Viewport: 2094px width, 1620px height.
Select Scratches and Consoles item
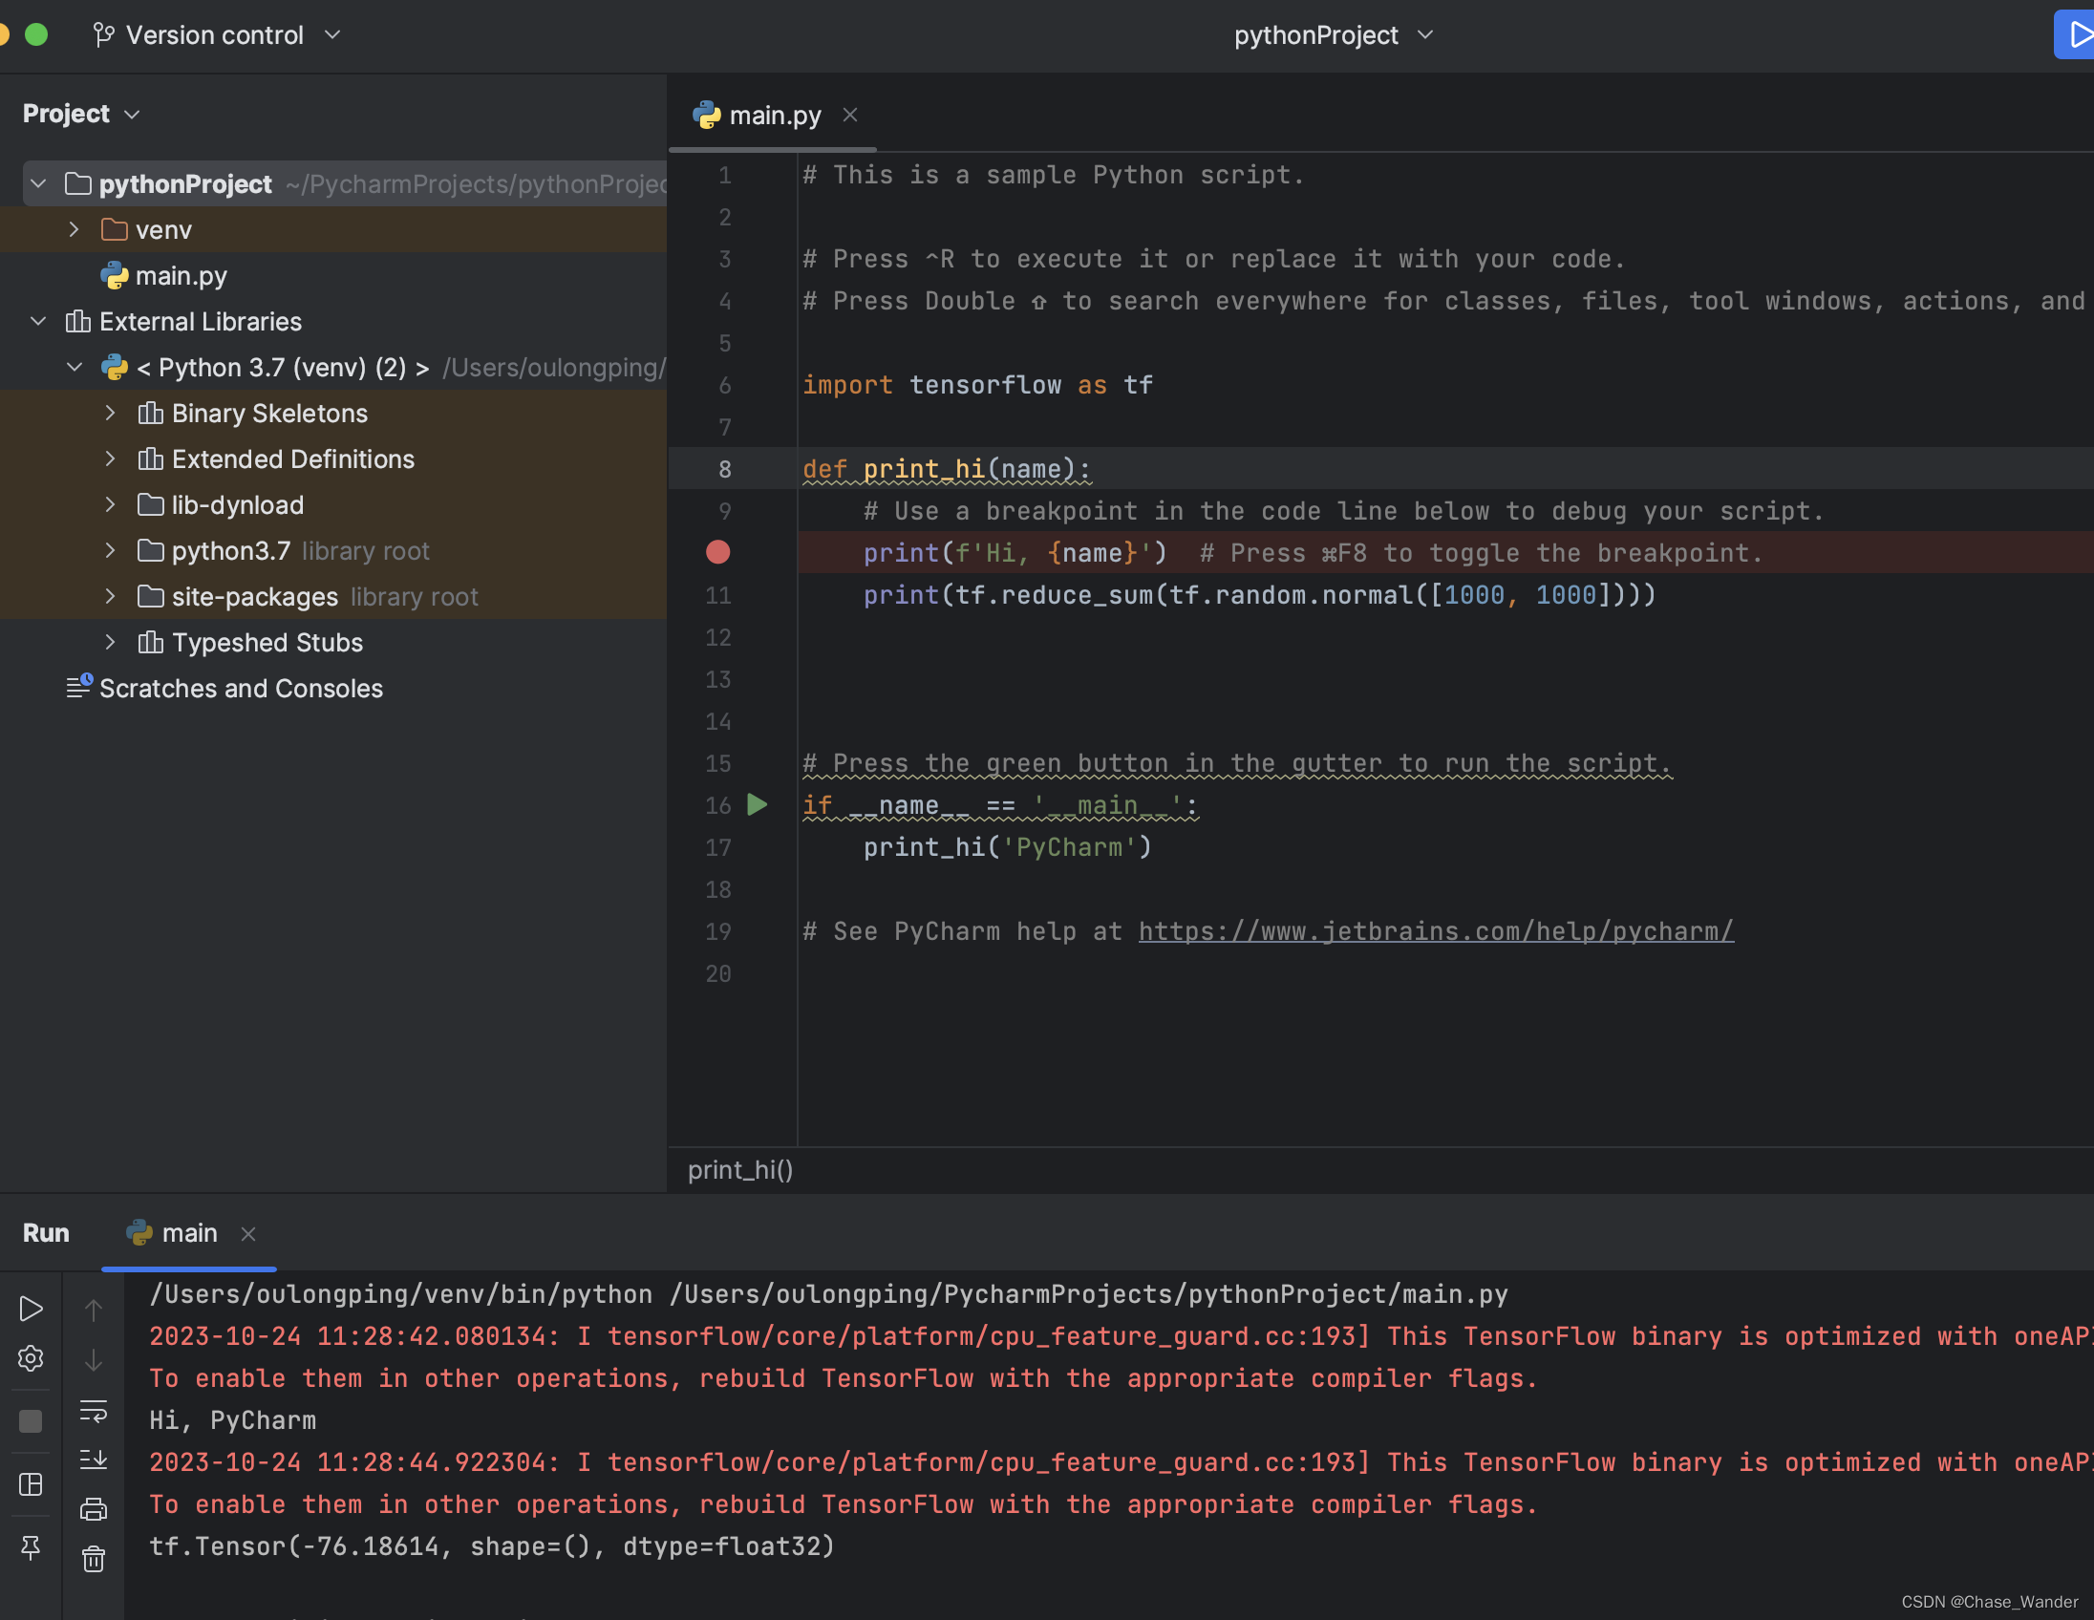pyautogui.click(x=241, y=689)
